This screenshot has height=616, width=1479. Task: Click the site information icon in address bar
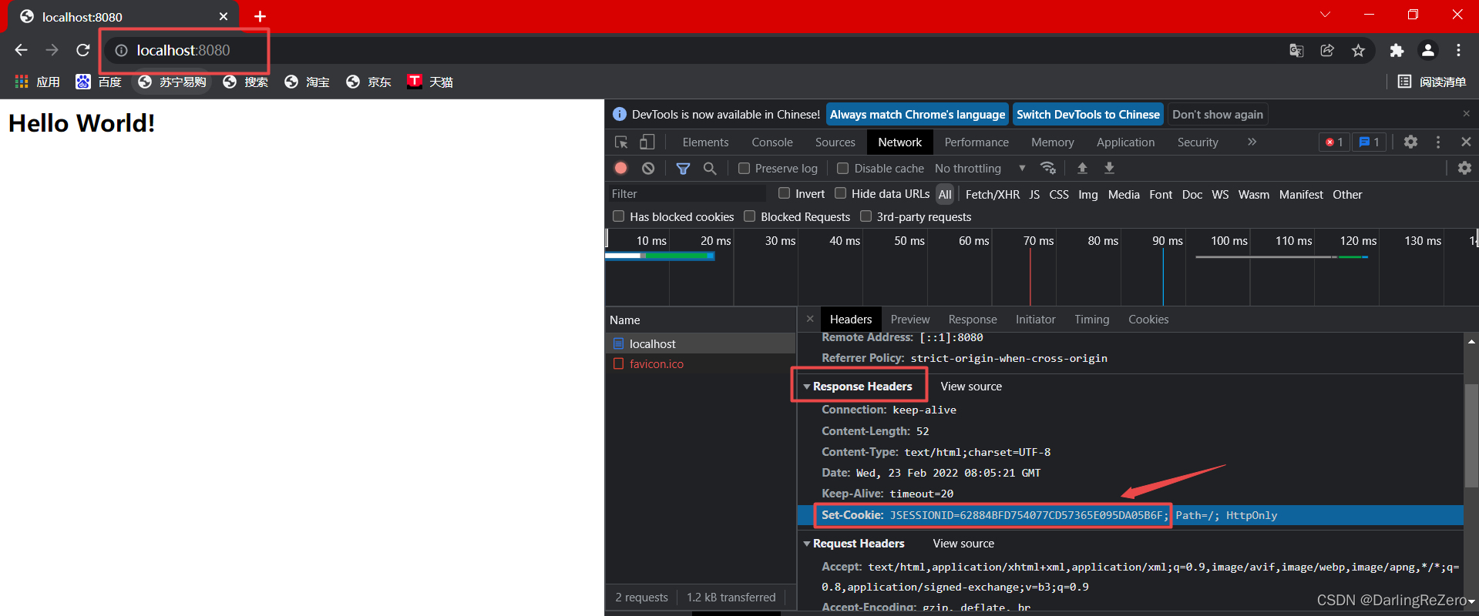point(121,50)
